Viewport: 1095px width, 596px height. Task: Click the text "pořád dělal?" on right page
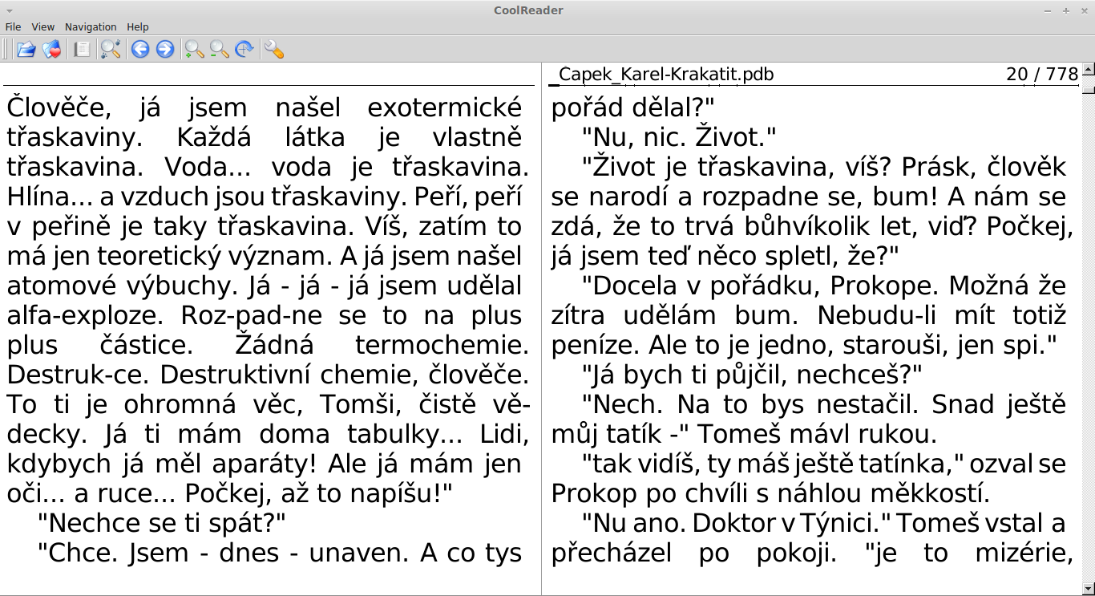pos(632,108)
